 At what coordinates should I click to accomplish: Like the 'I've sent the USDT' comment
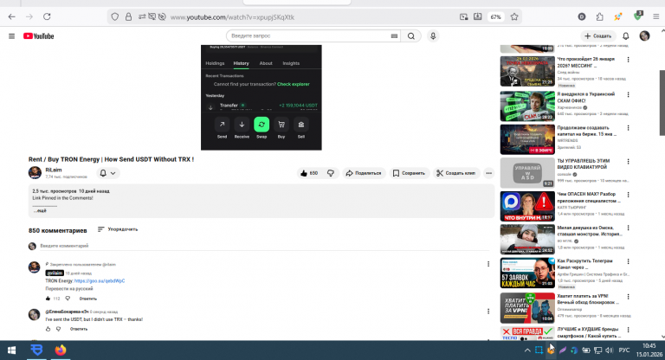48,329
